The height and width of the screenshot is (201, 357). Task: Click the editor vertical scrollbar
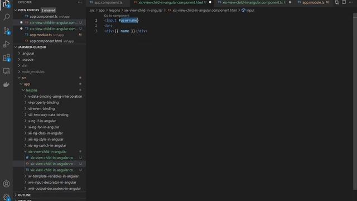pyautogui.click(x=355, y=102)
